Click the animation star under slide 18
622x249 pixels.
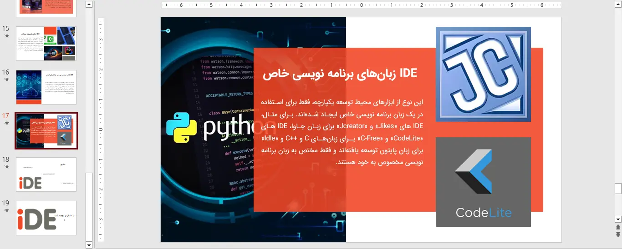pyautogui.click(x=6, y=166)
